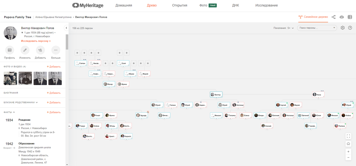Image resolution: width=356 pixels, height=166 pixels.
Task: Select the Ксения card in the tree
Action: pos(267,126)
